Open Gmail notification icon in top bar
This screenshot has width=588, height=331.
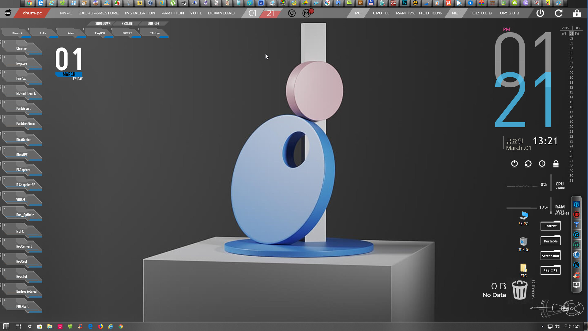point(307,13)
